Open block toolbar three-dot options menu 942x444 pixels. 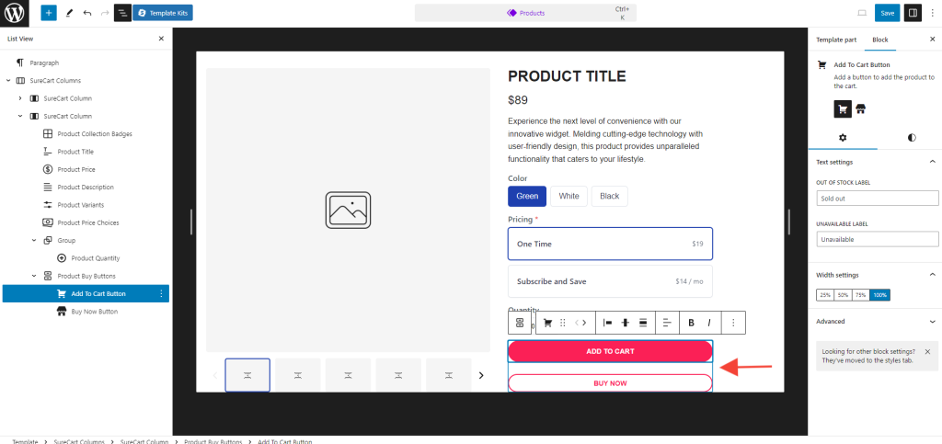point(733,323)
